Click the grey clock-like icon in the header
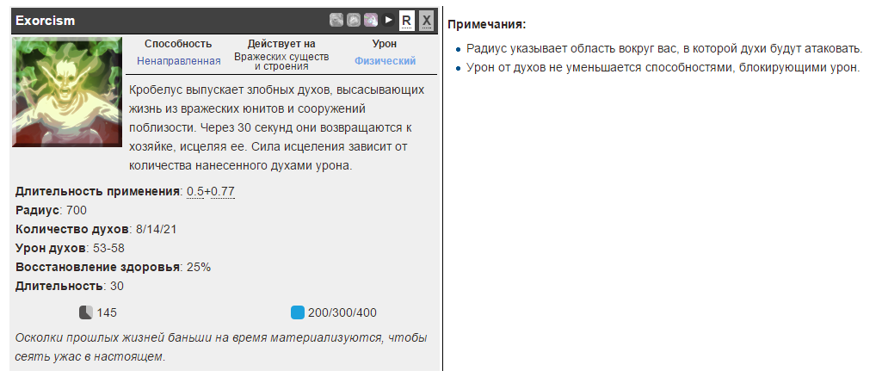The height and width of the screenshot is (377, 882). [353, 19]
